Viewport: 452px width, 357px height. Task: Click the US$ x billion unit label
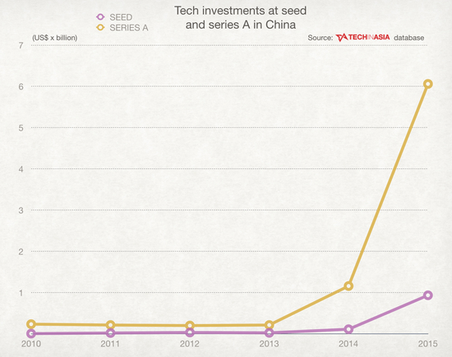click(55, 38)
